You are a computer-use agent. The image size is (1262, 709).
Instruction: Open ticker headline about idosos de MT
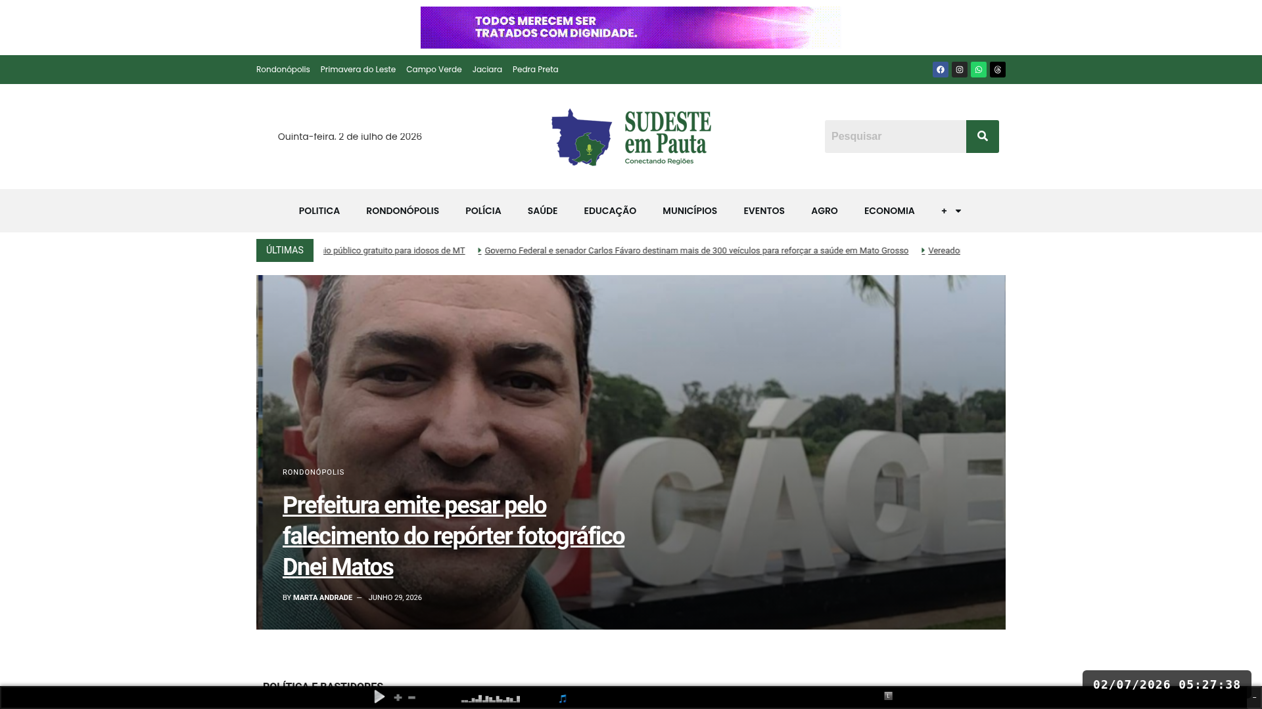coord(394,251)
